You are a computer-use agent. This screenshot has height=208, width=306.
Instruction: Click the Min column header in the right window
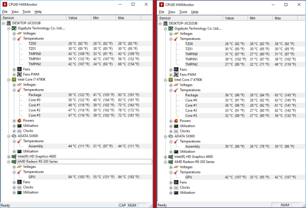click(x=260, y=18)
